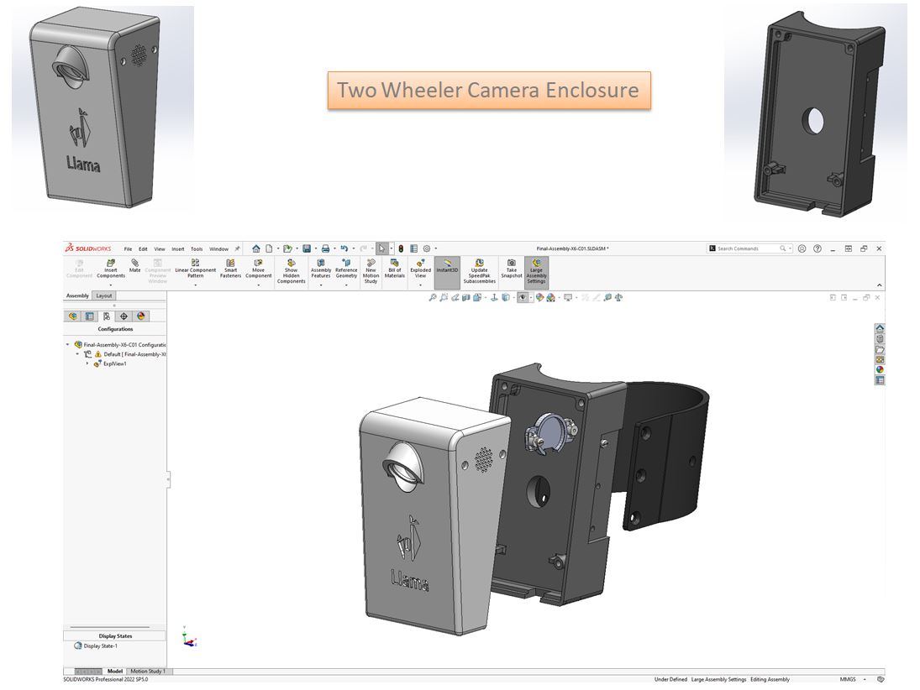Open the Tools menu
The image size is (920, 690).
tap(197, 248)
